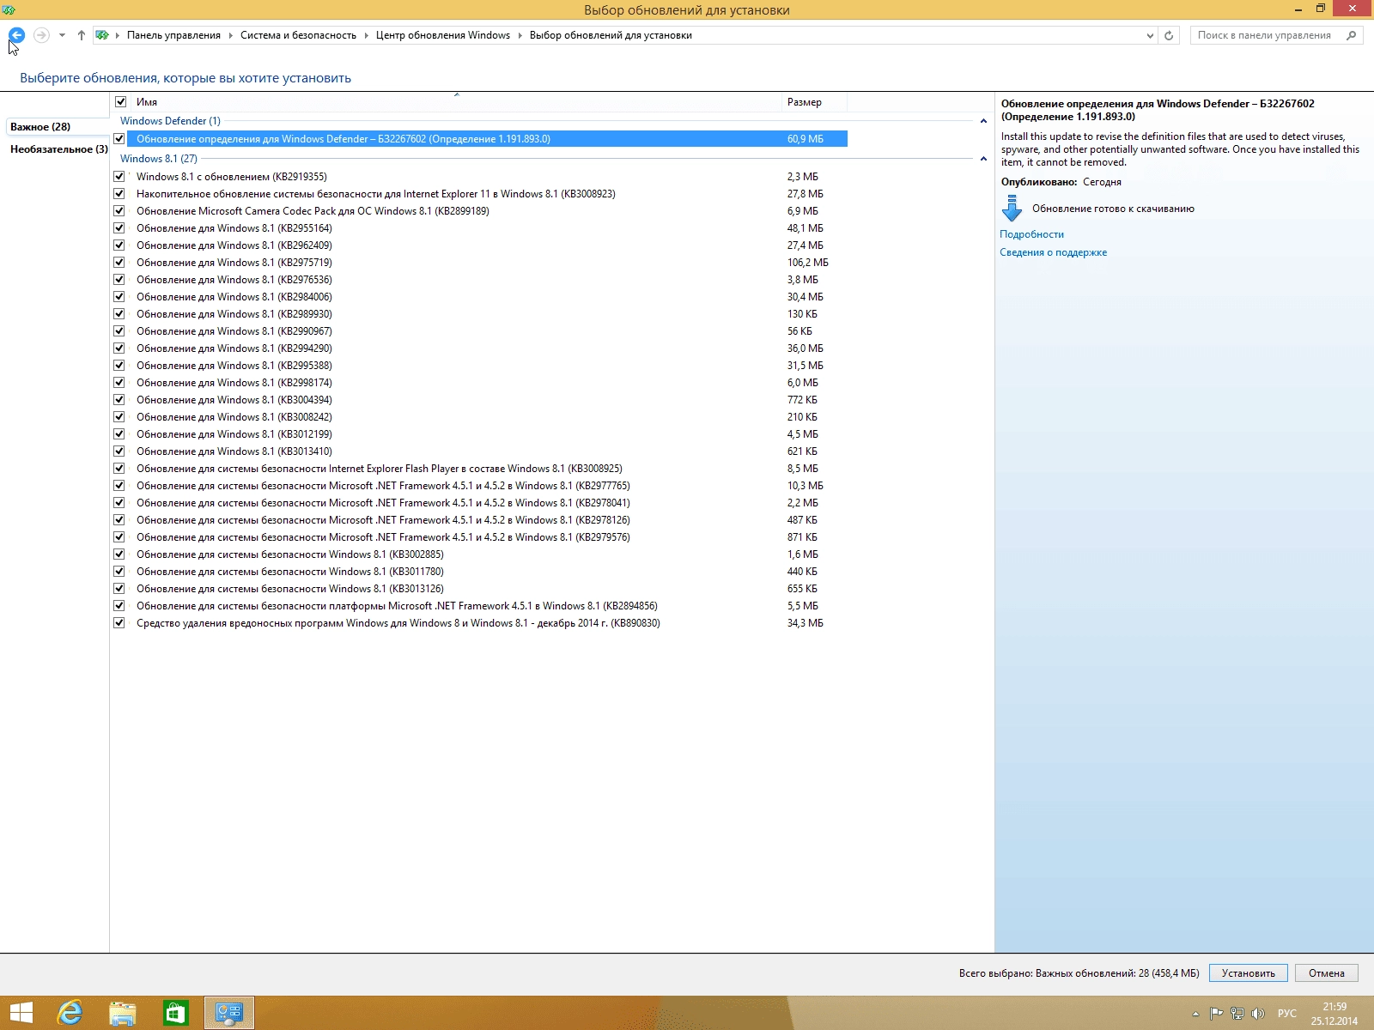Click the Control Panel taskbar icon
The height and width of the screenshot is (1030, 1374).
(229, 1013)
